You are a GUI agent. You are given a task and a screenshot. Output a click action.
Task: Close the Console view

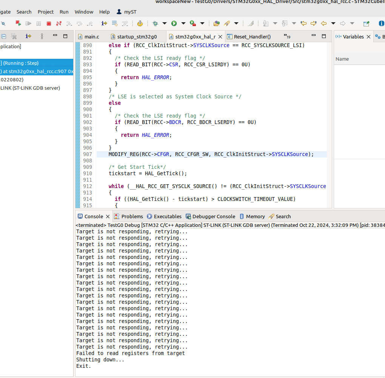pyautogui.click(x=108, y=216)
